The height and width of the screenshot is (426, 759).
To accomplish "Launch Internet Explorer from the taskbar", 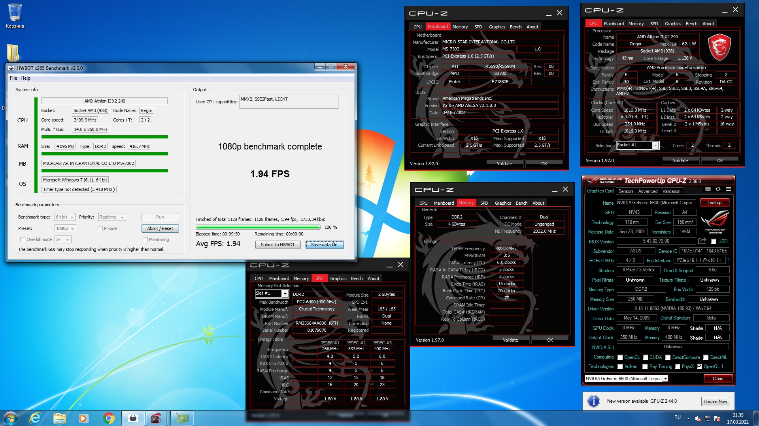I will pyautogui.click(x=35, y=418).
